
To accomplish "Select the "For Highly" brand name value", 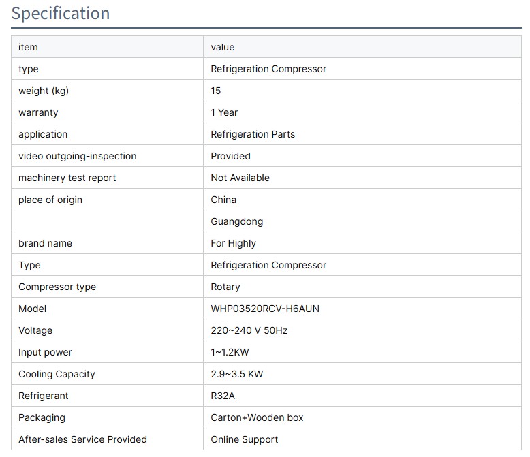I will tap(233, 243).
